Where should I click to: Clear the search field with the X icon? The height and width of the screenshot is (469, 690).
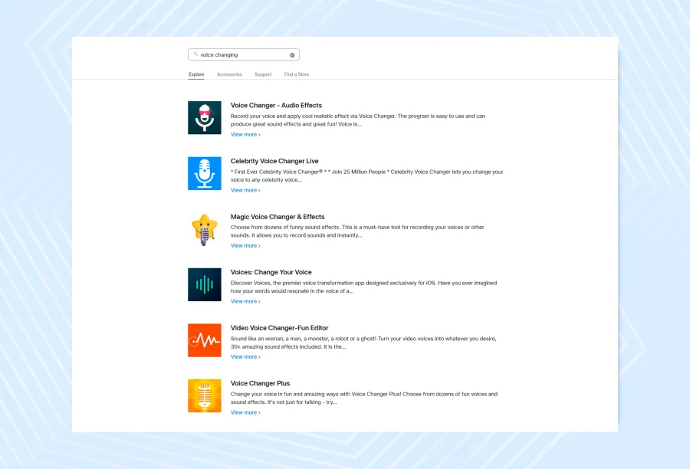pos(292,55)
